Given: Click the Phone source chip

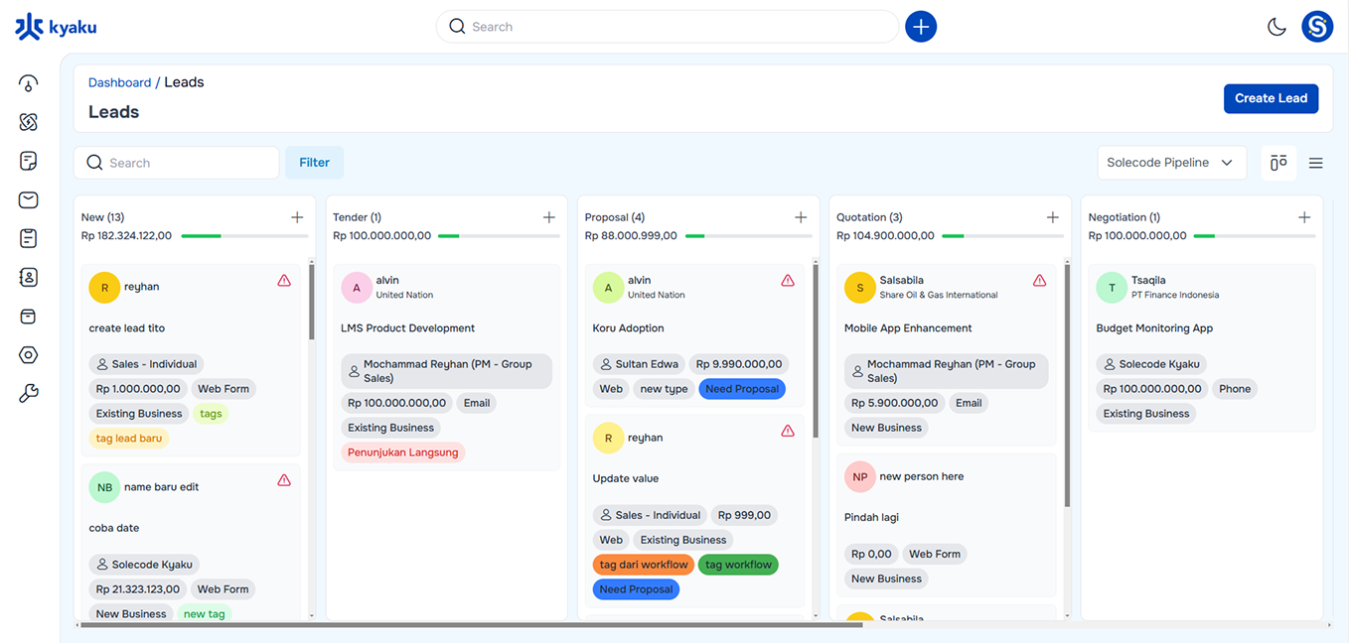Looking at the screenshot, I should click(x=1235, y=389).
